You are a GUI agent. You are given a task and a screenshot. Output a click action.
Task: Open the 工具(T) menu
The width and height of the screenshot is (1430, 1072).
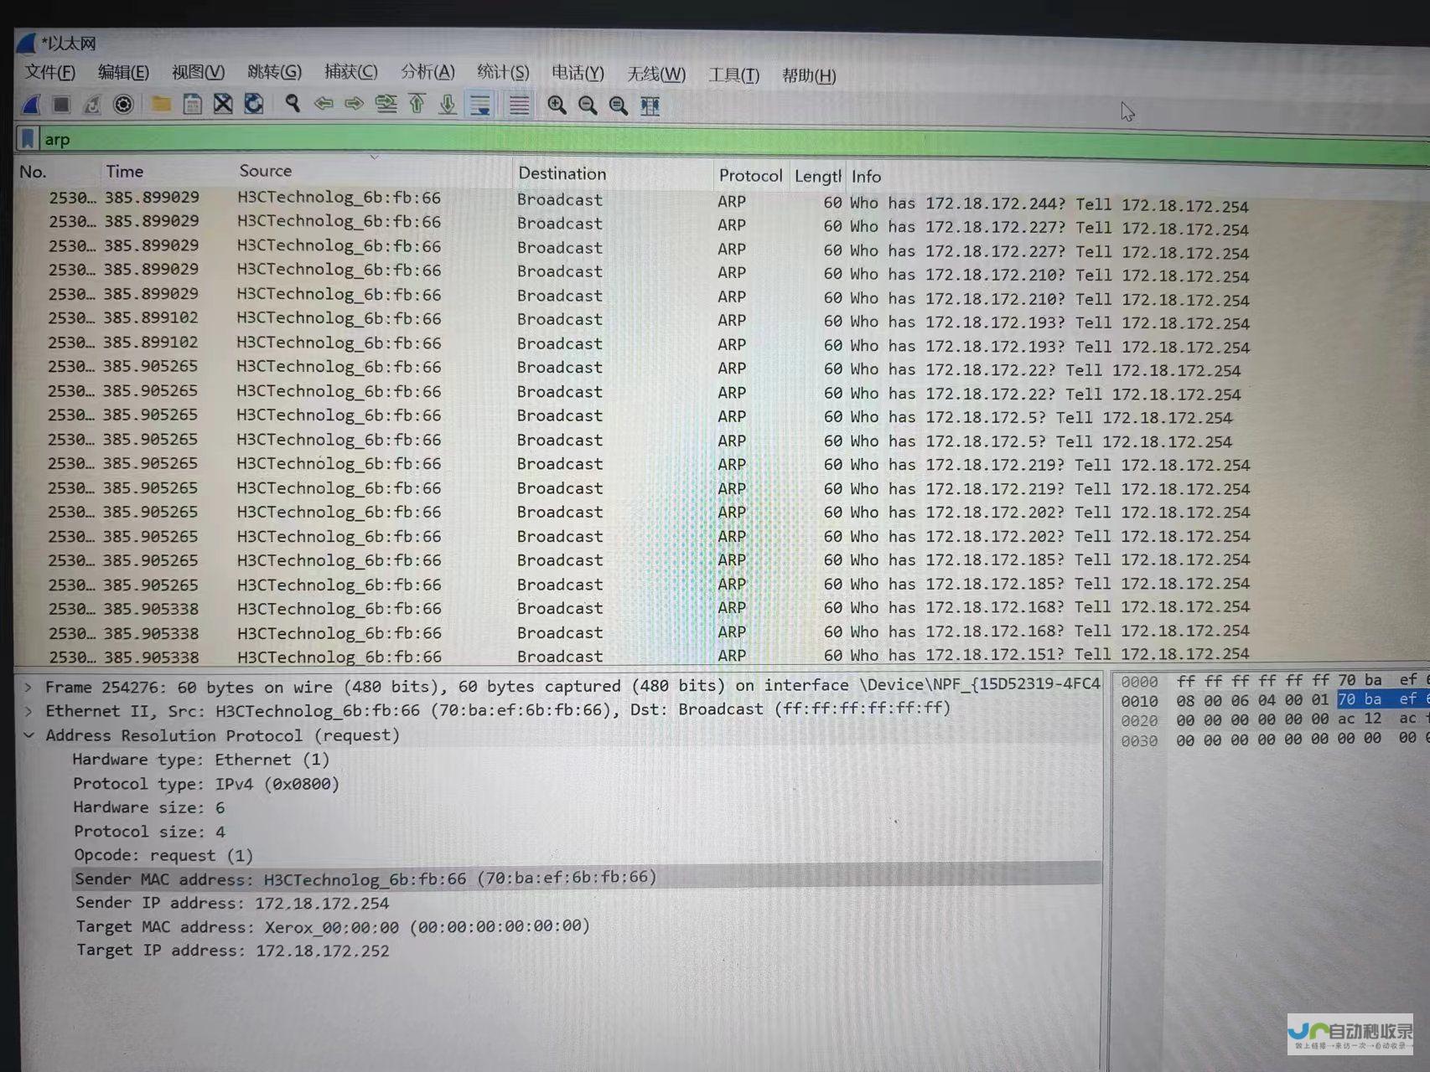point(733,75)
